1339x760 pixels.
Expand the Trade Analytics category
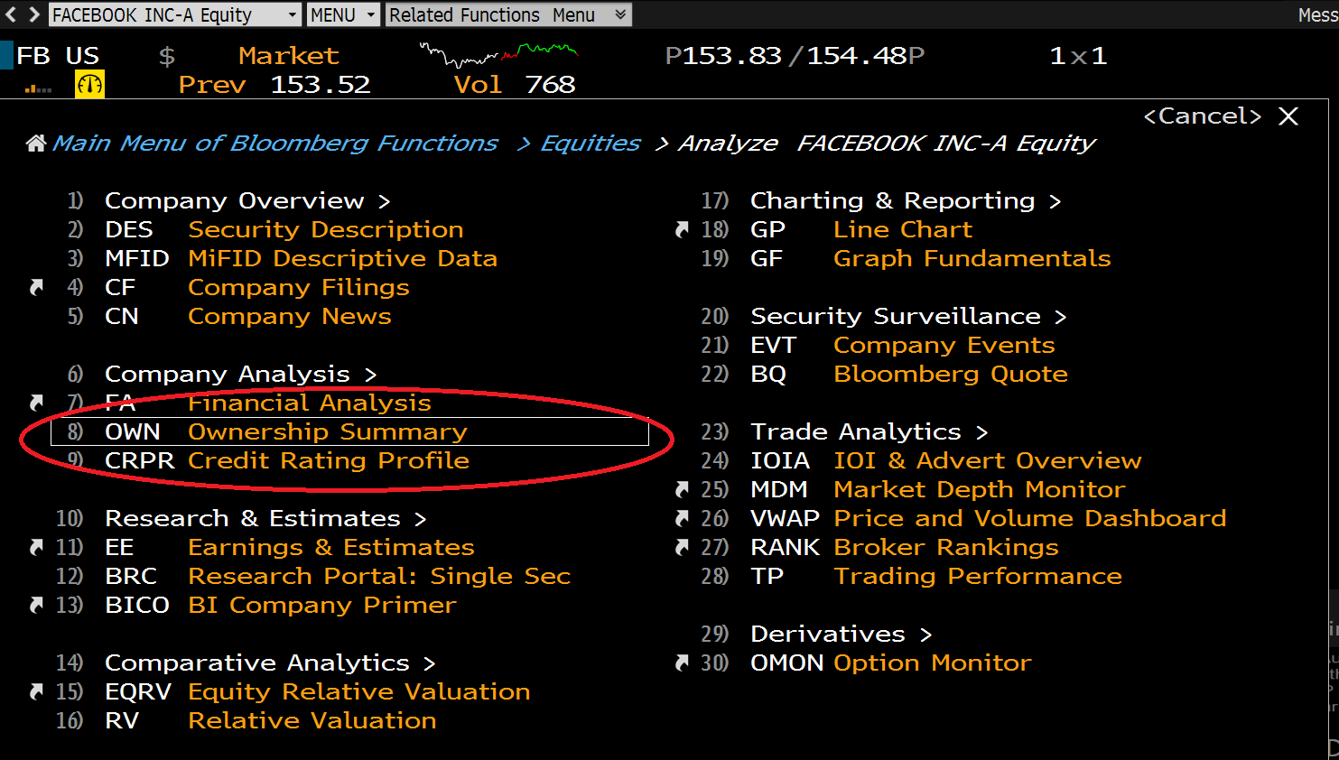tap(869, 431)
